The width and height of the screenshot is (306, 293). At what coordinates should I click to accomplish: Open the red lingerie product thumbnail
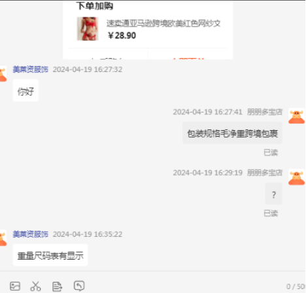tap(88, 29)
